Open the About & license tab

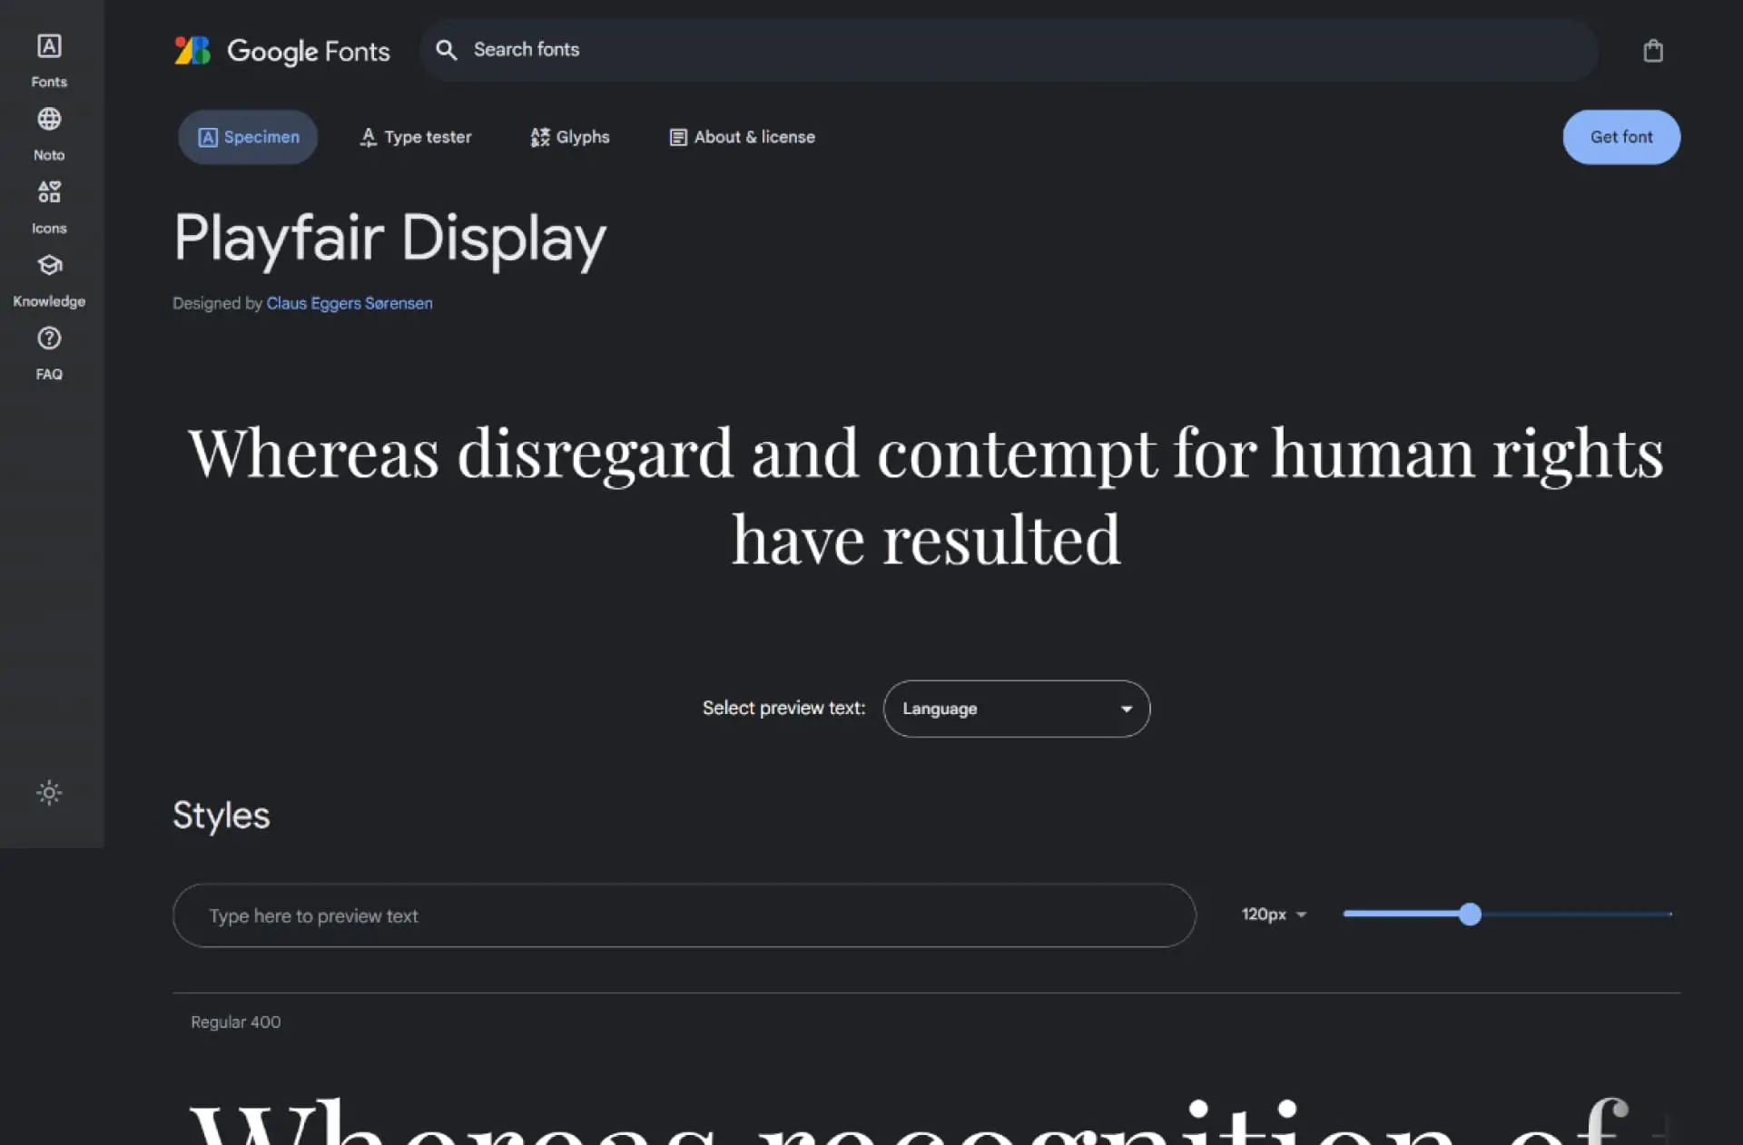742,137
